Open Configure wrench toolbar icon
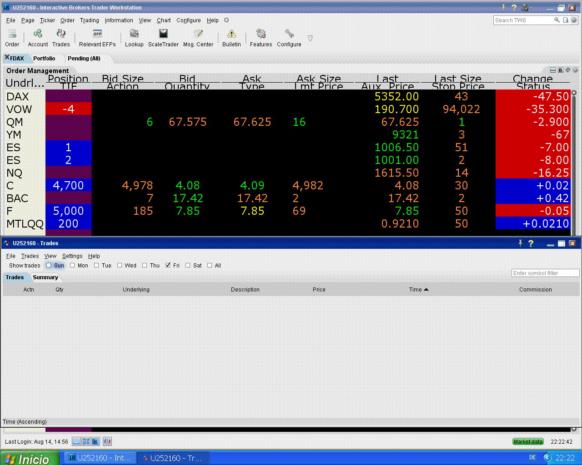 289,38
